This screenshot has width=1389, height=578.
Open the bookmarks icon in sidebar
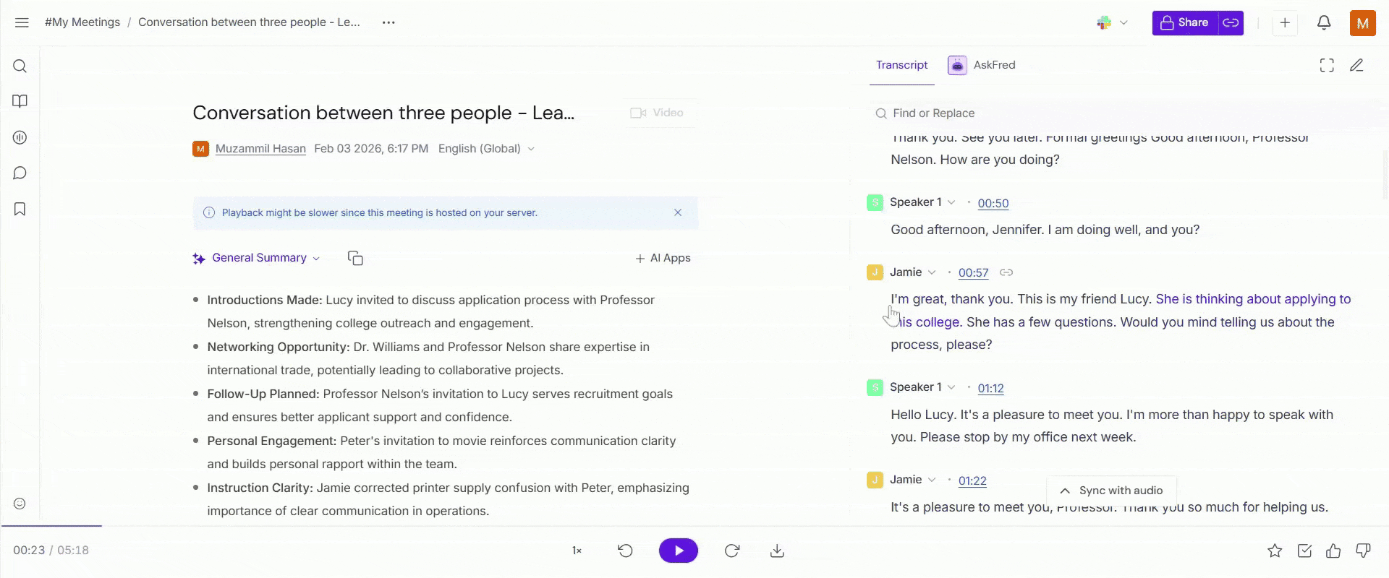pyautogui.click(x=20, y=210)
